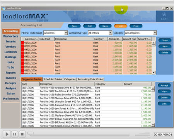174x139 pixels.
Task: Open the Extras section
Action: point(11,93)
